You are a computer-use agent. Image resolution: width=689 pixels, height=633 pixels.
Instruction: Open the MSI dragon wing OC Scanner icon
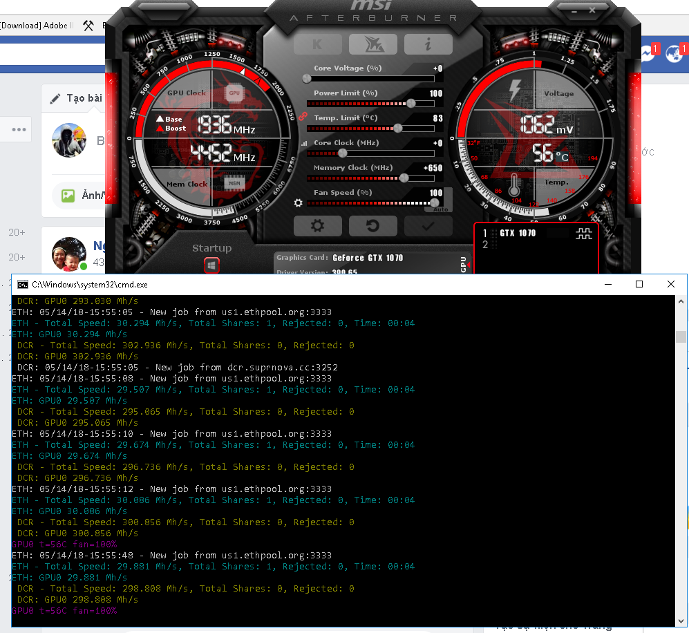pyautogui.click(x=373, y=44)
